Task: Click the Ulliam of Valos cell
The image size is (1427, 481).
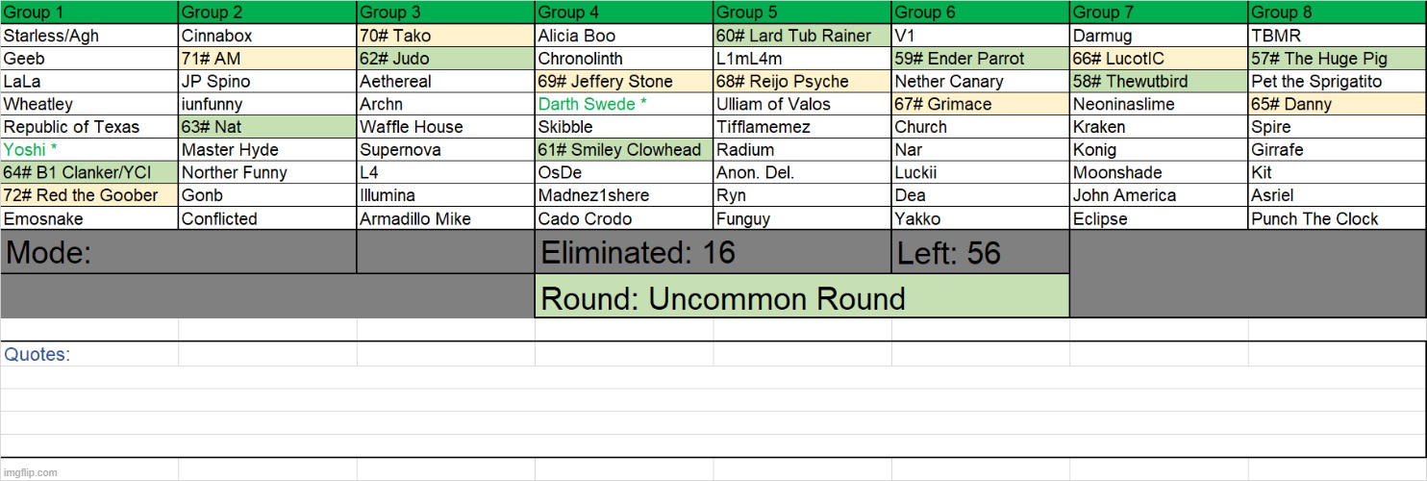Action: (802, 104)
